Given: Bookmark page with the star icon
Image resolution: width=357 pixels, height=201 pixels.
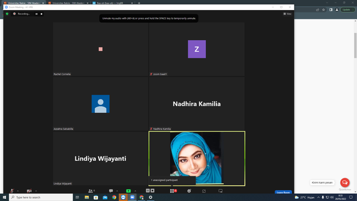Looking at the screenshot, I should [x=324, y=10].
